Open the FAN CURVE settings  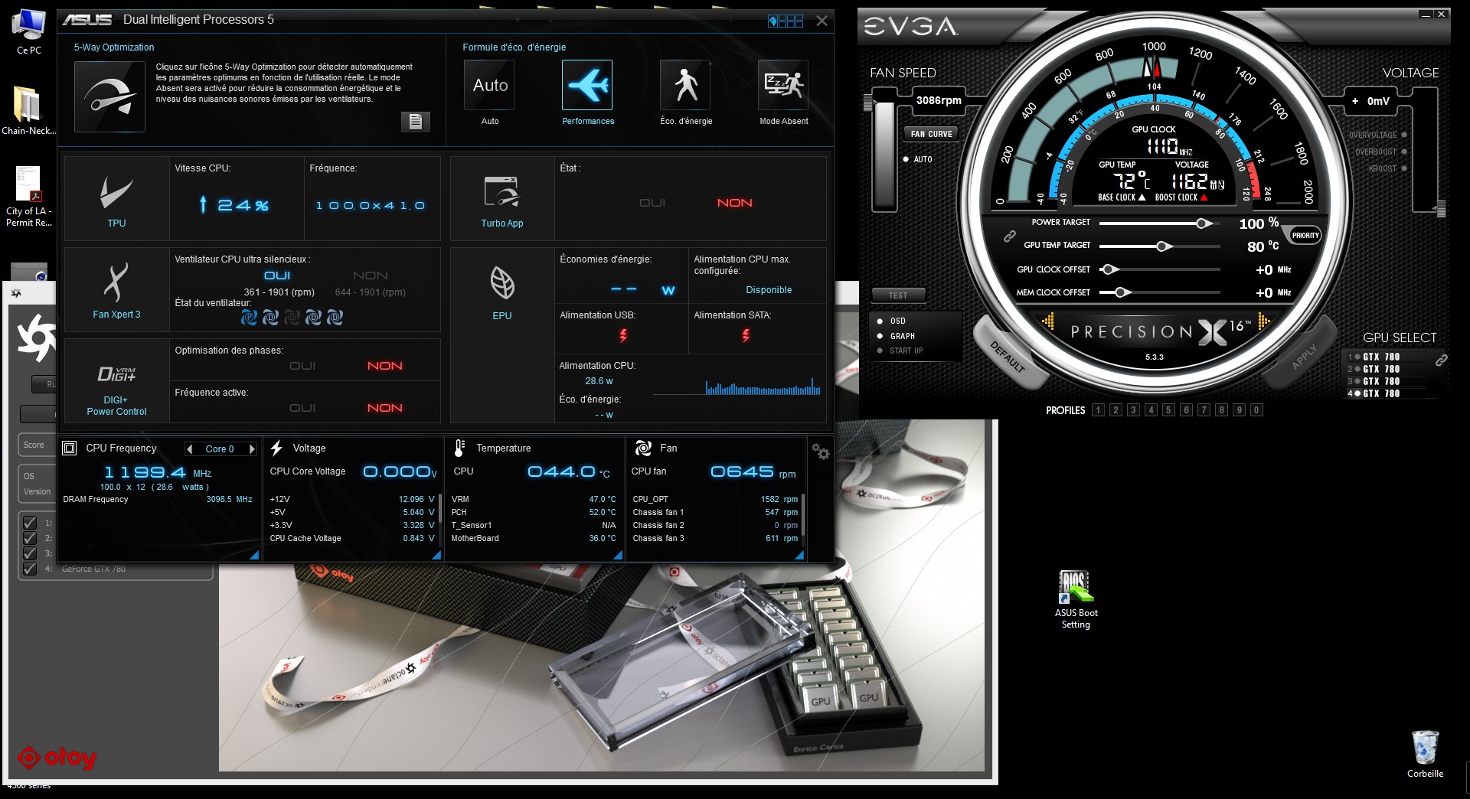[x=931, y=134]
